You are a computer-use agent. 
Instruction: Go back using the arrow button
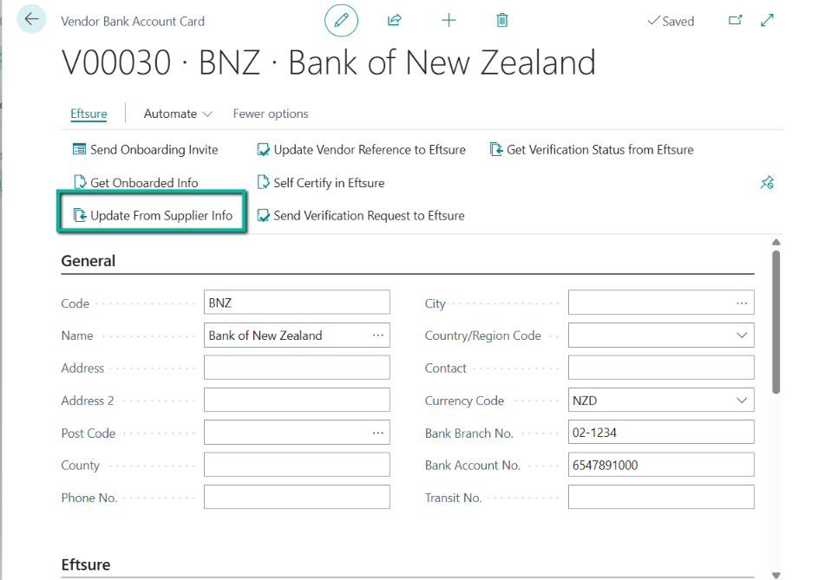pyautogui.click(x=31, y=19)
